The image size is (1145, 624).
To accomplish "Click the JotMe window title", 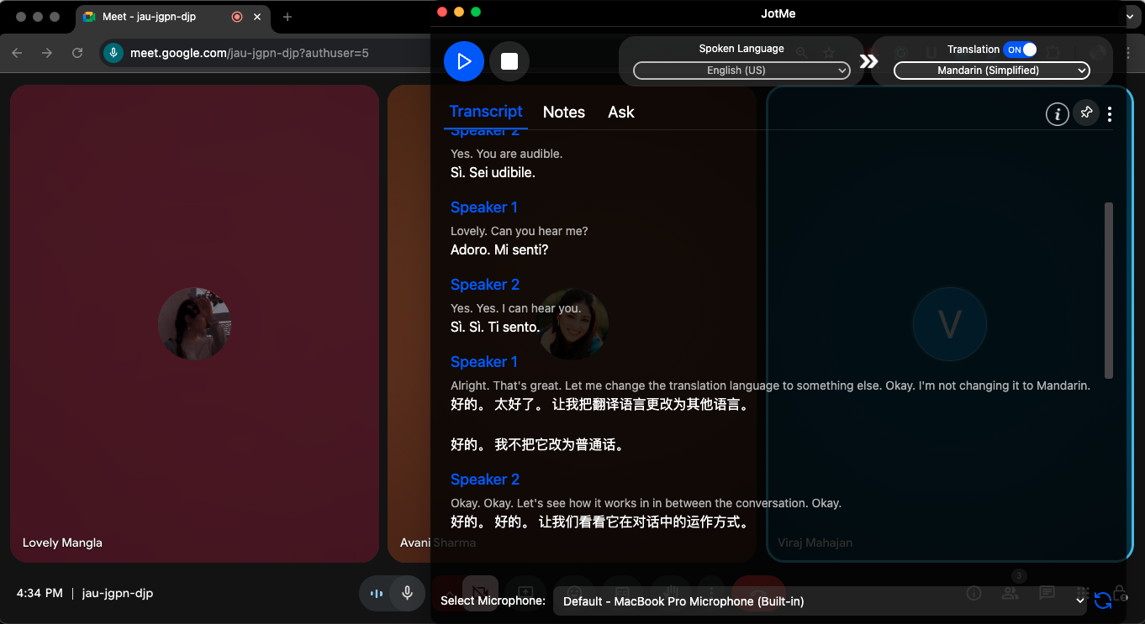I will [778, 12].
